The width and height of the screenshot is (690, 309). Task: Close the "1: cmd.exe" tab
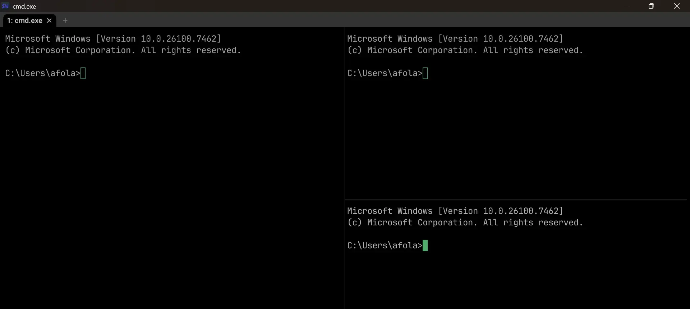(x=49, y=20)
